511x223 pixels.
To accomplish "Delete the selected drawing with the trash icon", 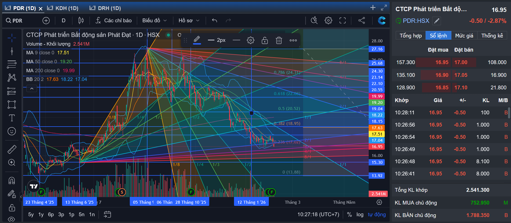I will point(279,40).
